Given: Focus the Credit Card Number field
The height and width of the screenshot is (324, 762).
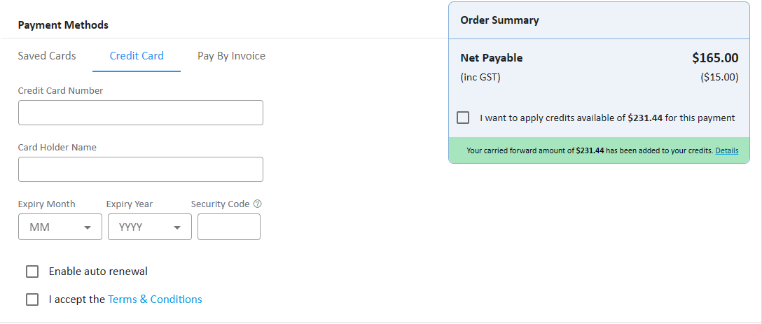Looking at the screenshot, I should (141, 113).
